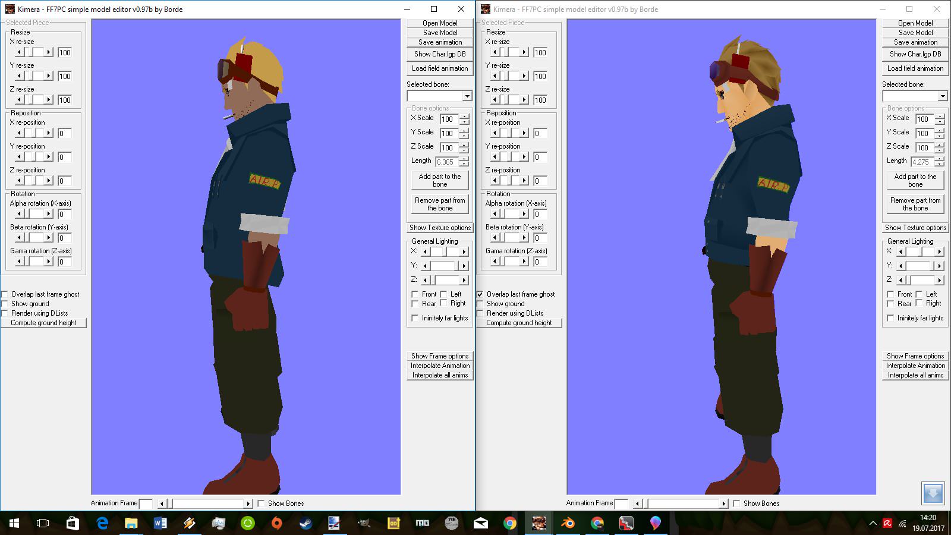Click the Avira icon in the system tray
The height and width of the screenshot is (535, 951).
coord(887,523)
